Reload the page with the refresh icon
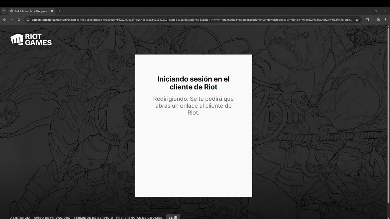 19,19
